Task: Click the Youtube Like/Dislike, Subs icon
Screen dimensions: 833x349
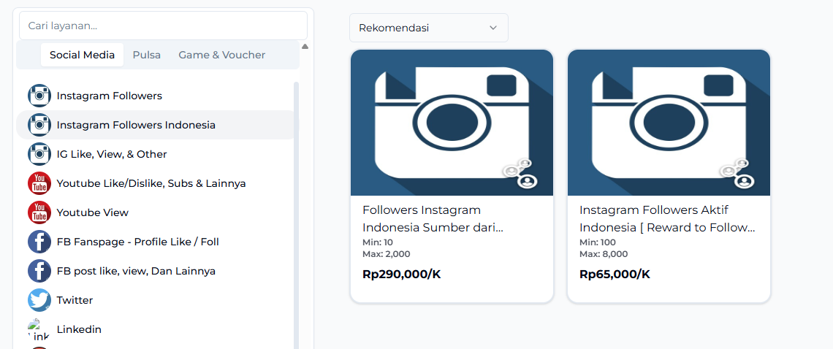Action: pos(39,183)
